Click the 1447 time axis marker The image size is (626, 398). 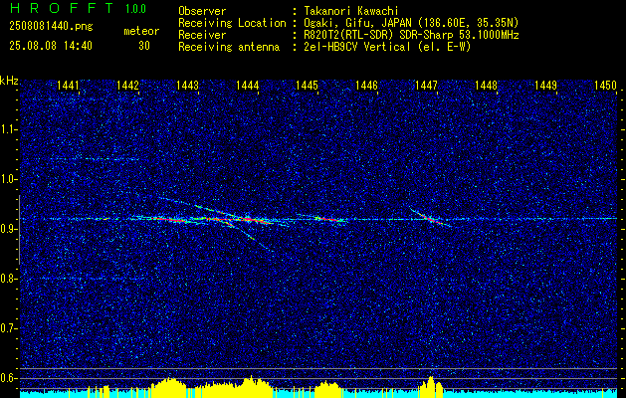pos(426,85)
